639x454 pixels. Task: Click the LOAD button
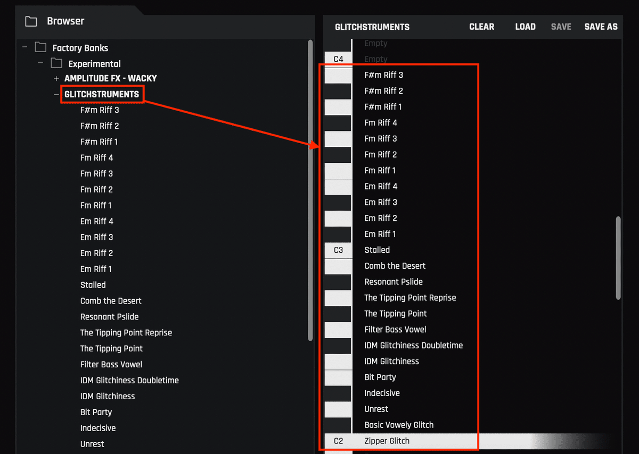pyautogui.click(x=525, y=27)
